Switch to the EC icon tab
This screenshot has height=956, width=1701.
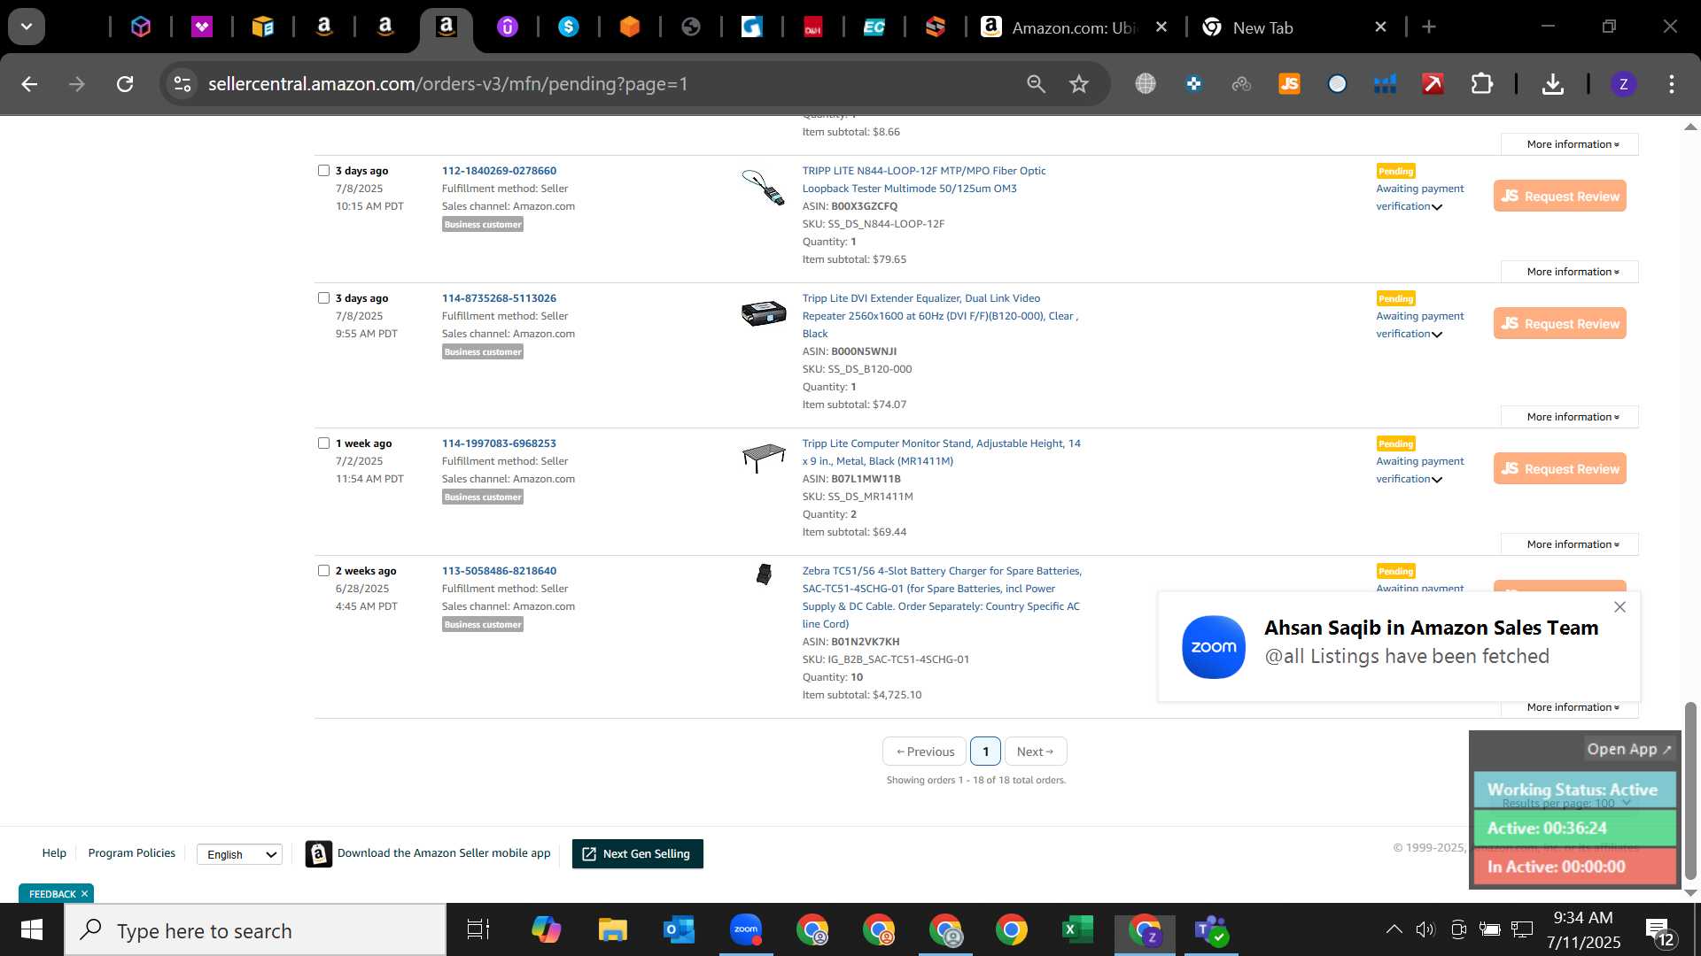click(874, 27)
